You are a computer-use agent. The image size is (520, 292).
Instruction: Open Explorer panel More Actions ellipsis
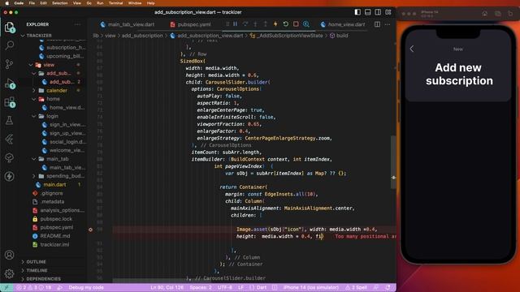coord(77,24)
